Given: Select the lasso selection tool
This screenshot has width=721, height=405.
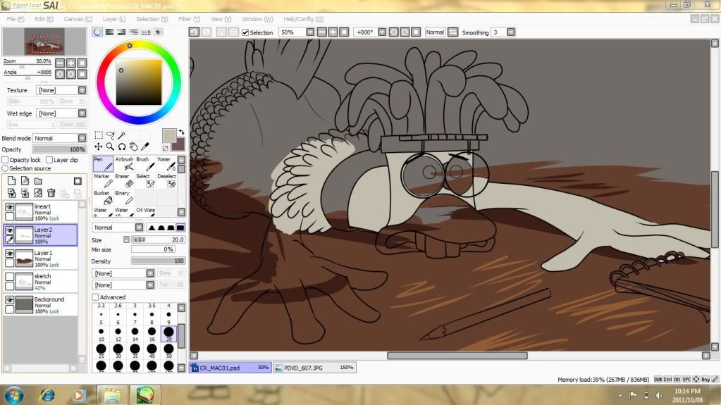Looking at the screenshot, I should click(x=110, y=135).
